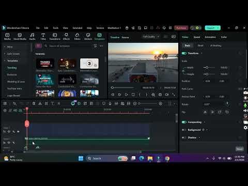The image size is (248, 186).
Task: Click the mark-out right brace icon
Action: click(x=147, y=95)
